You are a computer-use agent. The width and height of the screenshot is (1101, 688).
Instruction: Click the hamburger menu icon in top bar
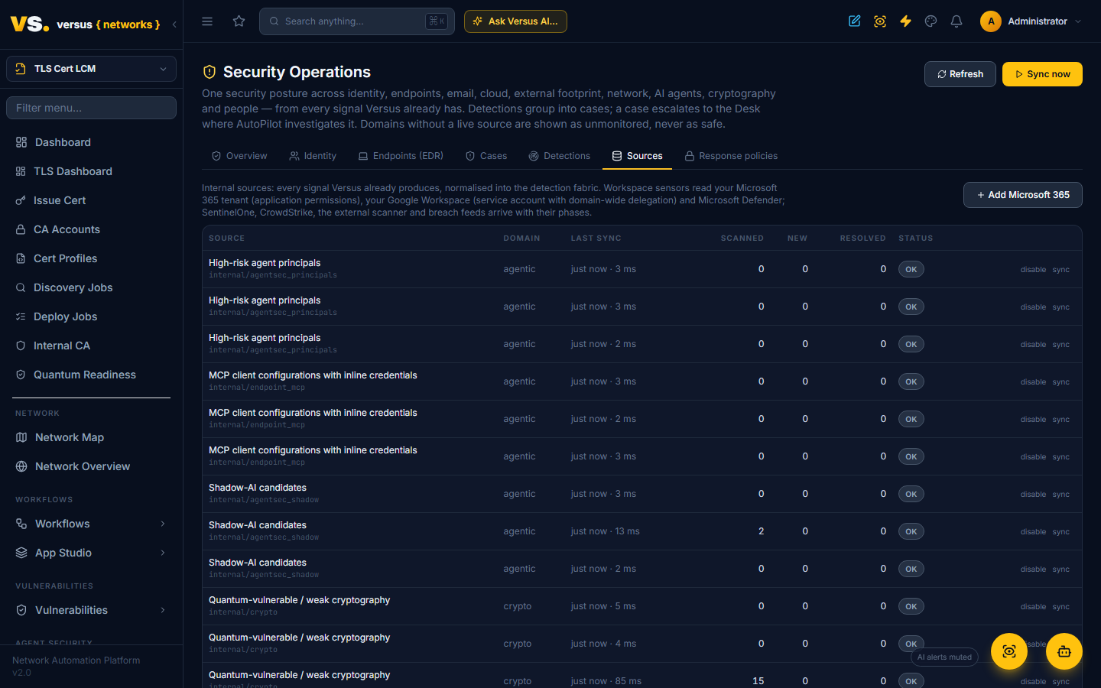(207, 21)
